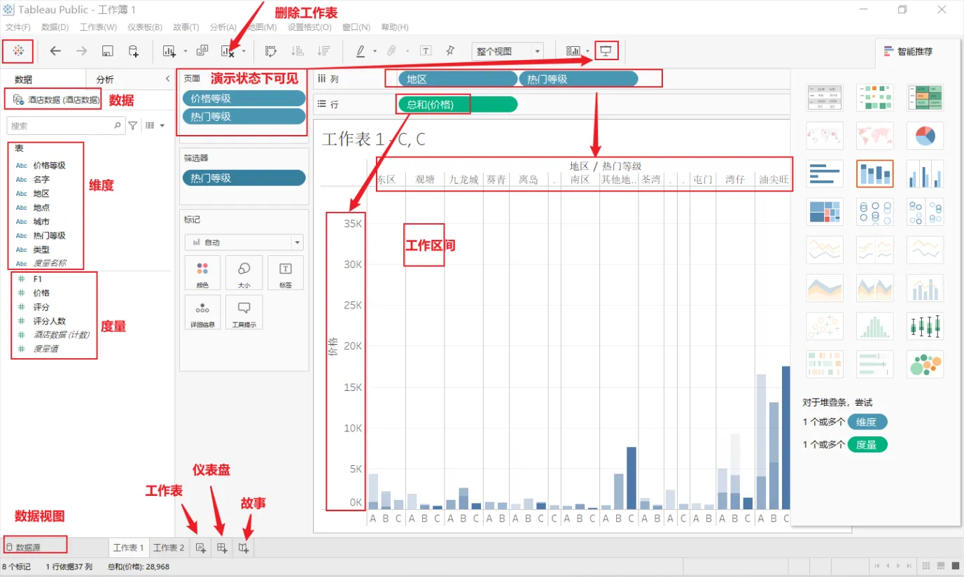Choose the pie chart thumbnail
Screen dimensions: 964x577
pos(925,135)
